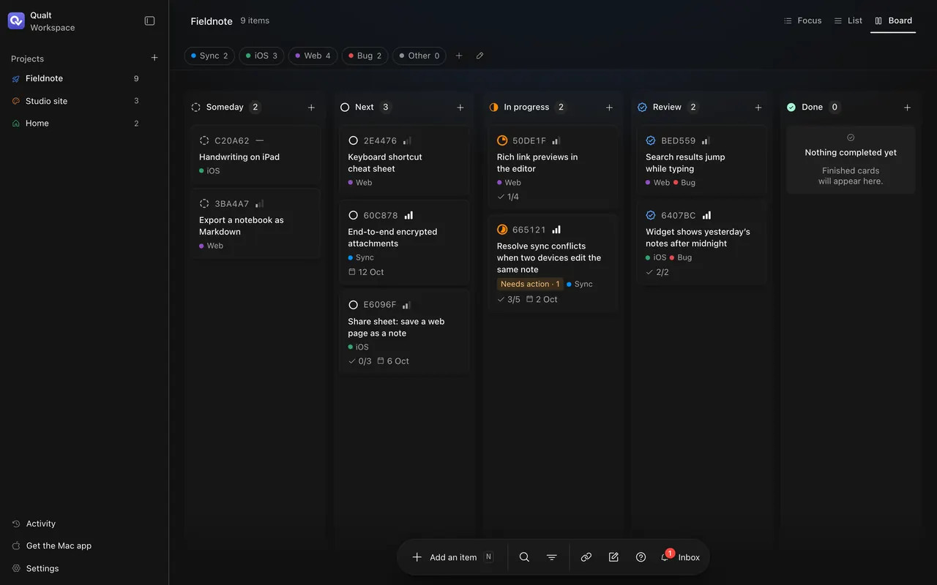
Task: Copy link using the chain icon
Action: (586, 557)
